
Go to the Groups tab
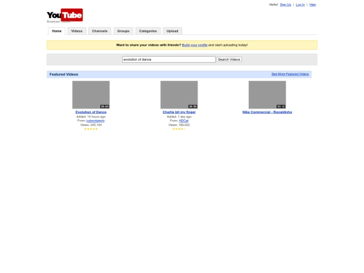pos(123,31)
